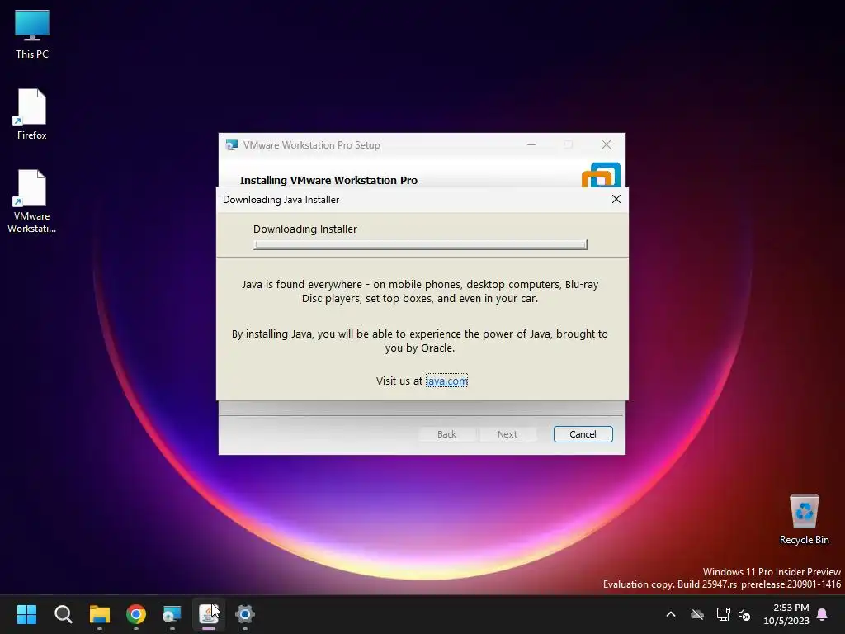This screenshot has height=634, width=845.
Task: Switch to VMware setup taskbar icon
Action: (x=172, y=614)
